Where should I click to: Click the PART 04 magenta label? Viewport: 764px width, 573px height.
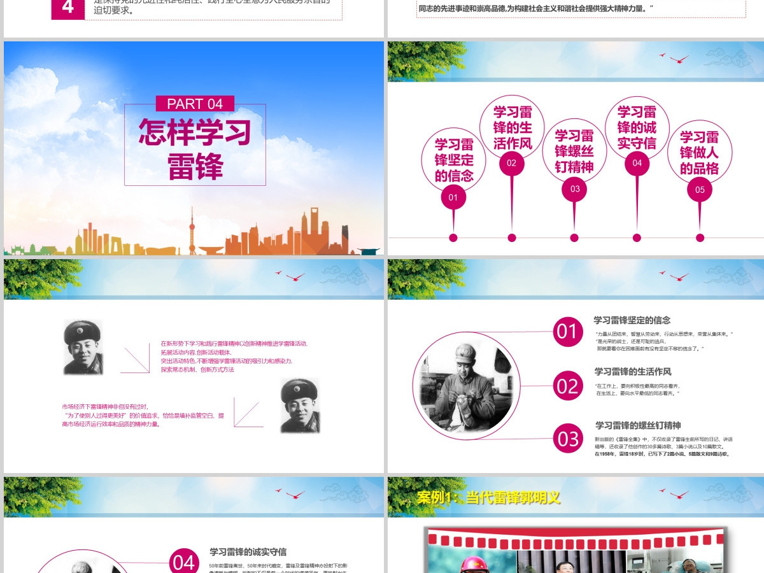(195, 104)
